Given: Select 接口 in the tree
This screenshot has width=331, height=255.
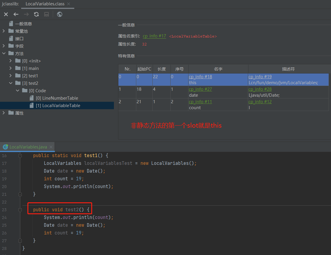Looking at the screenshot, I should tap(19, 39).
